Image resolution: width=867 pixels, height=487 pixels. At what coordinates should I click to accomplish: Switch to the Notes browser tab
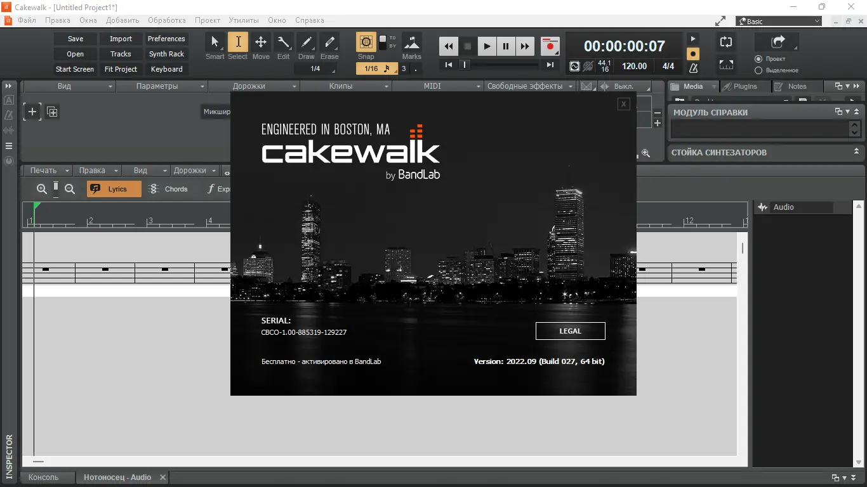797,86
